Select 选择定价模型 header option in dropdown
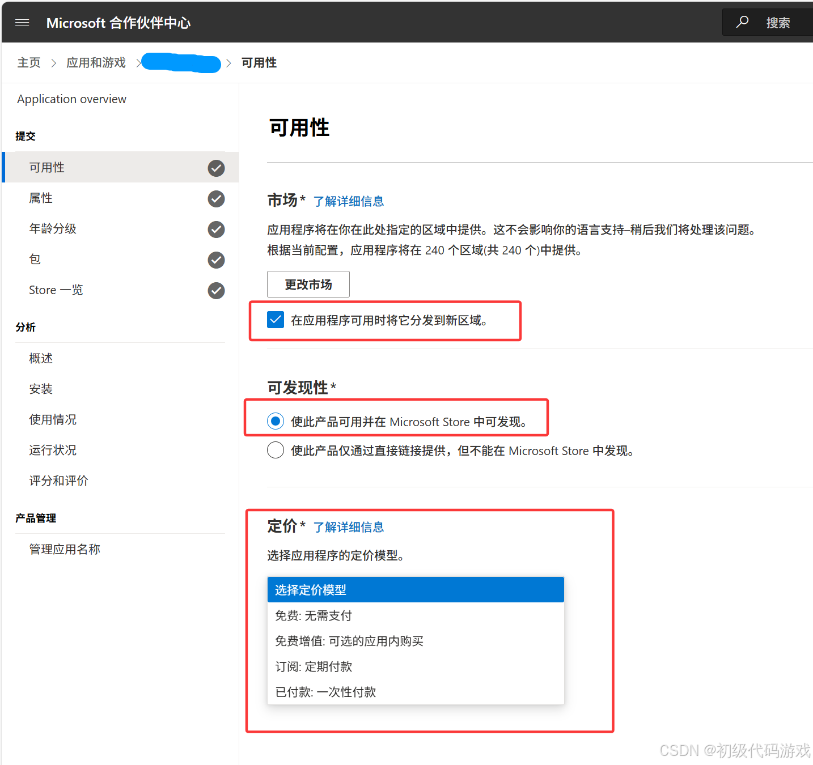 (416, 590)
